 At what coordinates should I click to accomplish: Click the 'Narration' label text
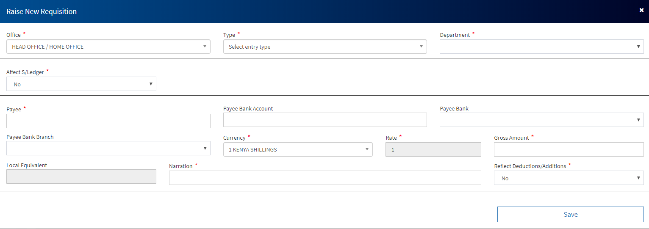point(180,166)
